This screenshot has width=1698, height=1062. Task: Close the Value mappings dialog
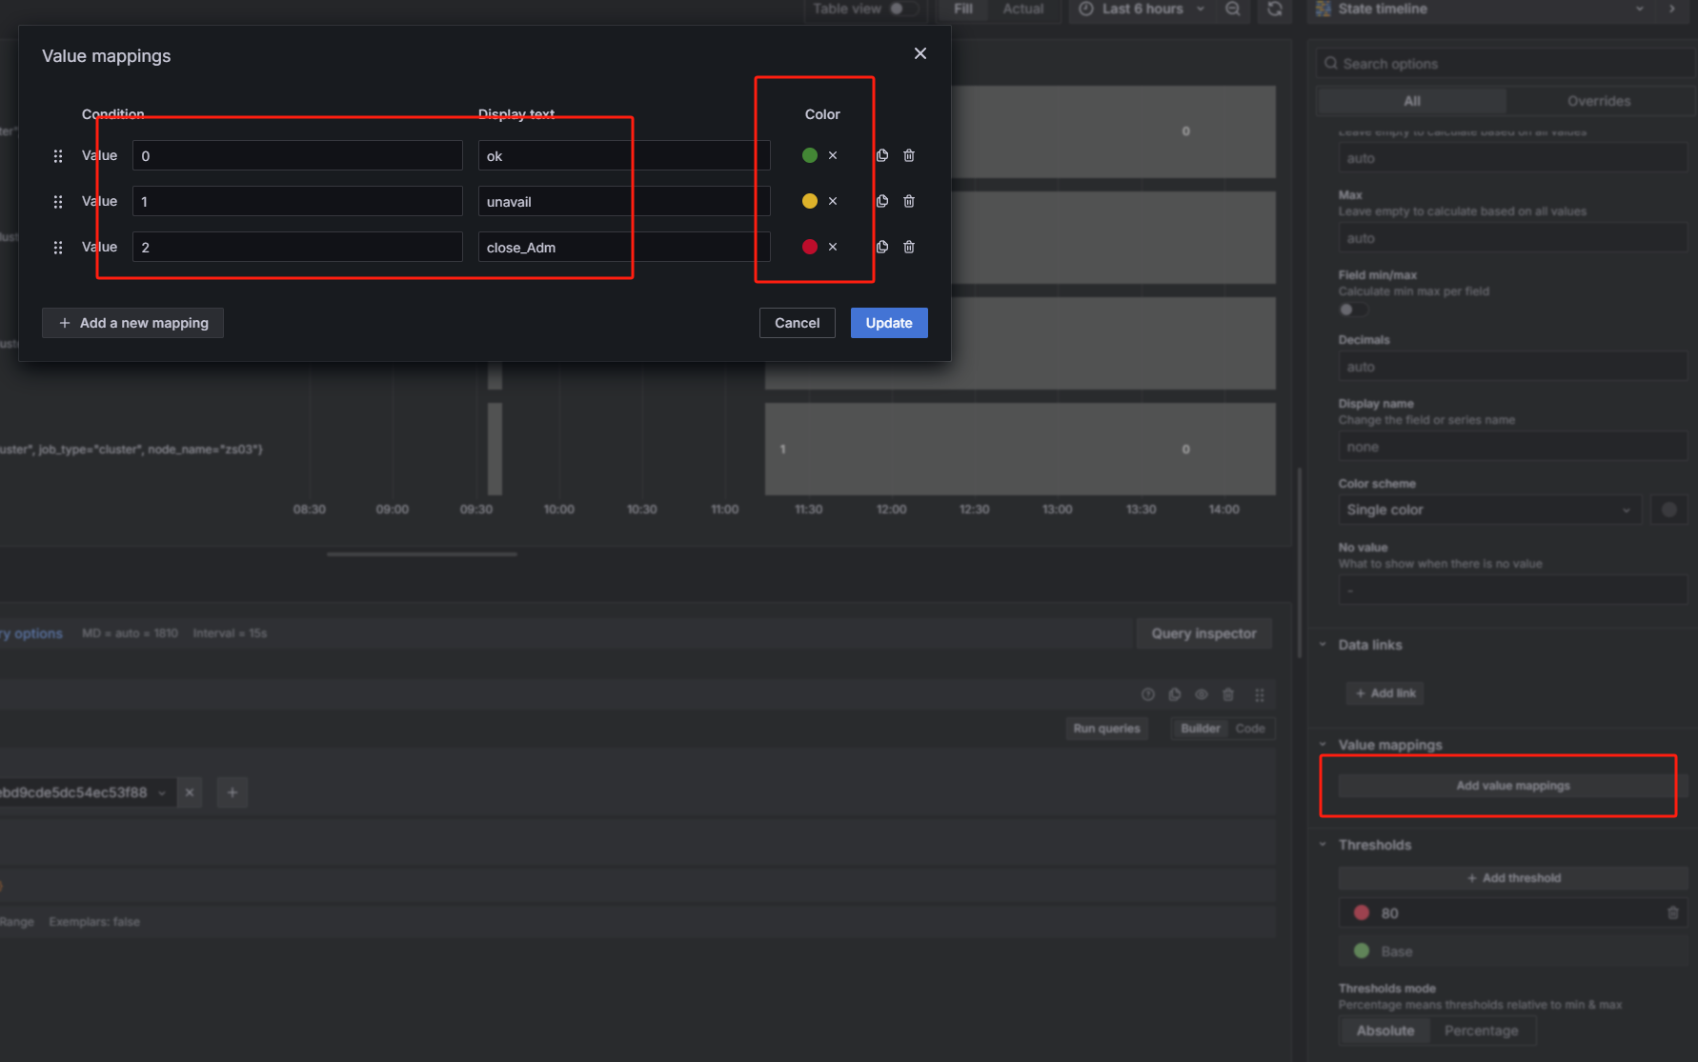point(920,53)
